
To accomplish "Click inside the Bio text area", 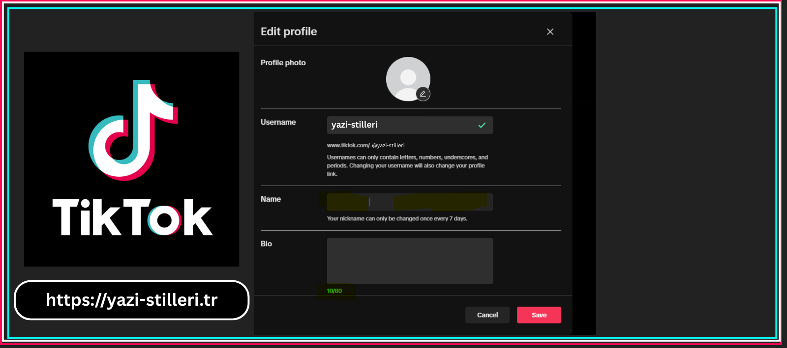I will [410, 261].
